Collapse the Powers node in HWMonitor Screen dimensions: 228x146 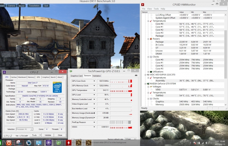tap(148, 39)
